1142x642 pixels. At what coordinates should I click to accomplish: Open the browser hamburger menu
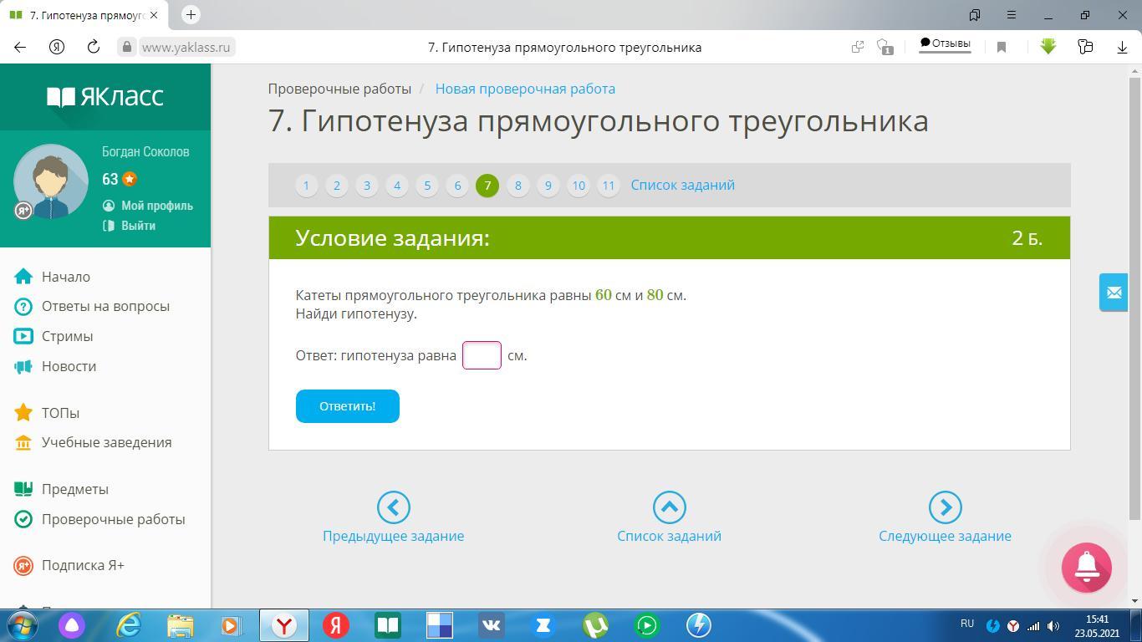[1011, 15]
